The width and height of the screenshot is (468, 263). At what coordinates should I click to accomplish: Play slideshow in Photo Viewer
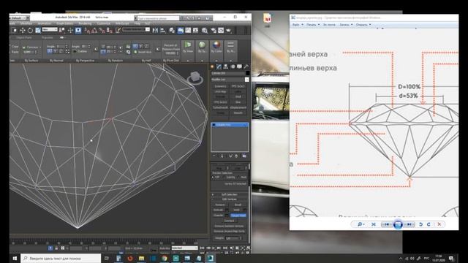(398, 224)
